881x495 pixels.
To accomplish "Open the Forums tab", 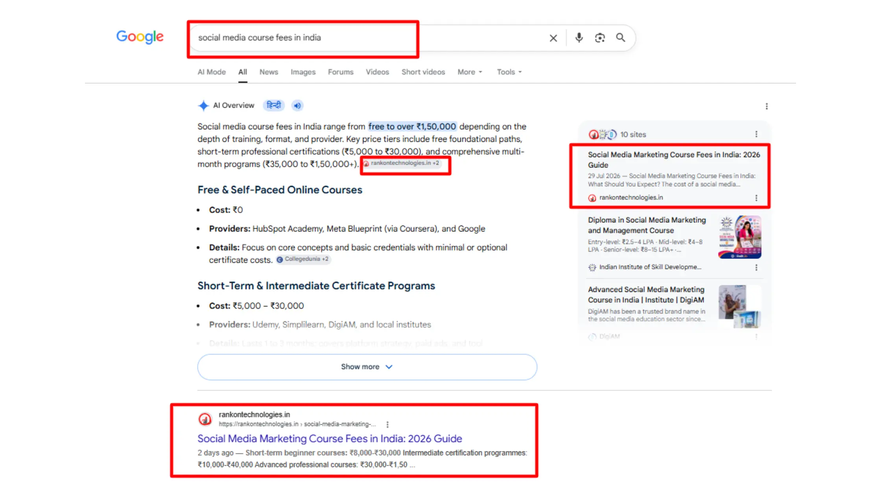I will tap(341, 72).
